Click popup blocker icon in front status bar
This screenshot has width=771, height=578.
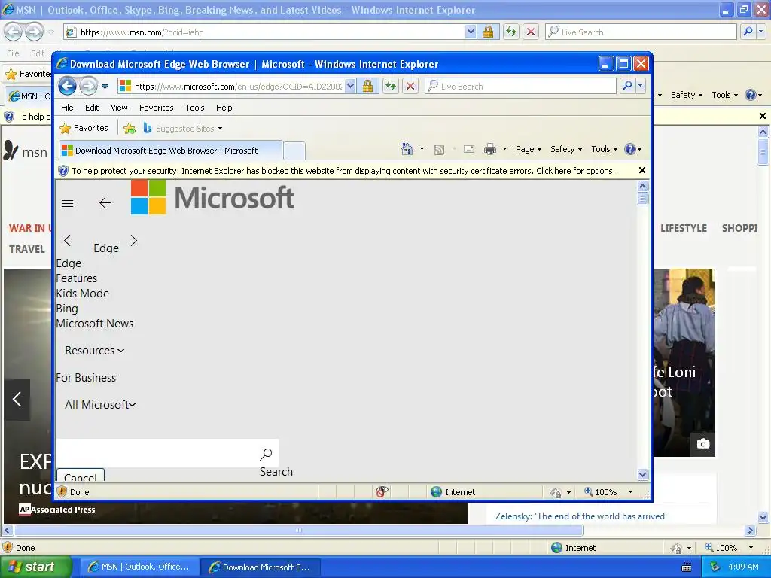382,491
